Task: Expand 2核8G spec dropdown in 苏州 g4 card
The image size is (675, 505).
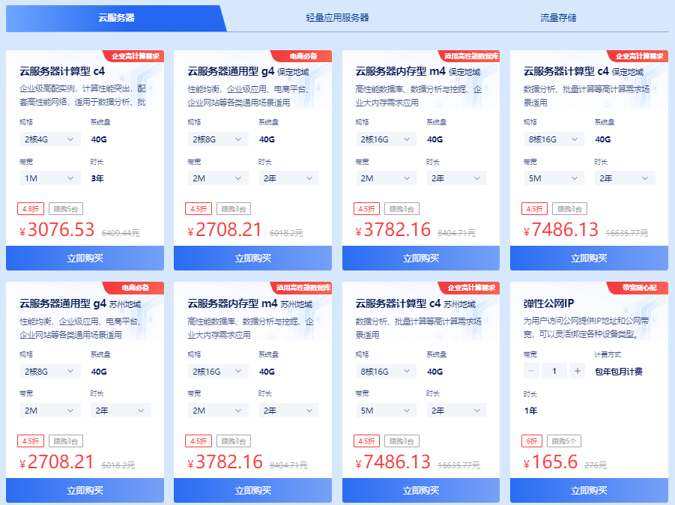Action: tap(50, 372)
